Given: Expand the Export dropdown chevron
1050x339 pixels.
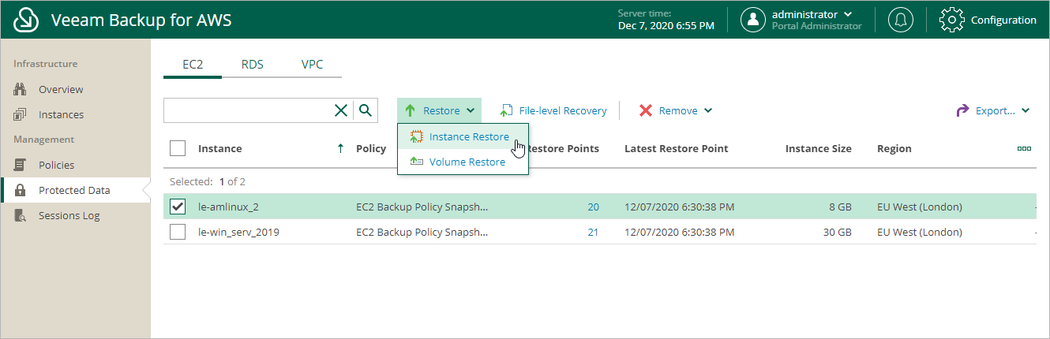Looking at the screenshot, I should 1026,111.
